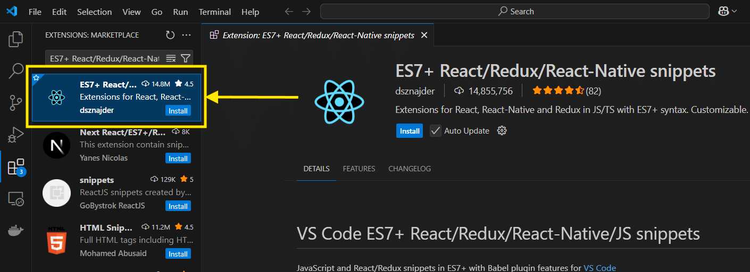
Task: Open the Run menu
Action: tap(180, 12)
